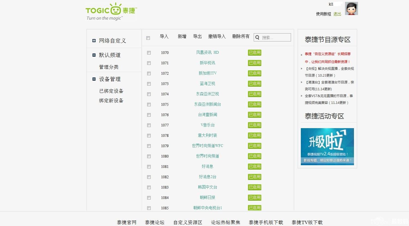
Task: Check the box for channel 1078
Action: tap(149, 135)
